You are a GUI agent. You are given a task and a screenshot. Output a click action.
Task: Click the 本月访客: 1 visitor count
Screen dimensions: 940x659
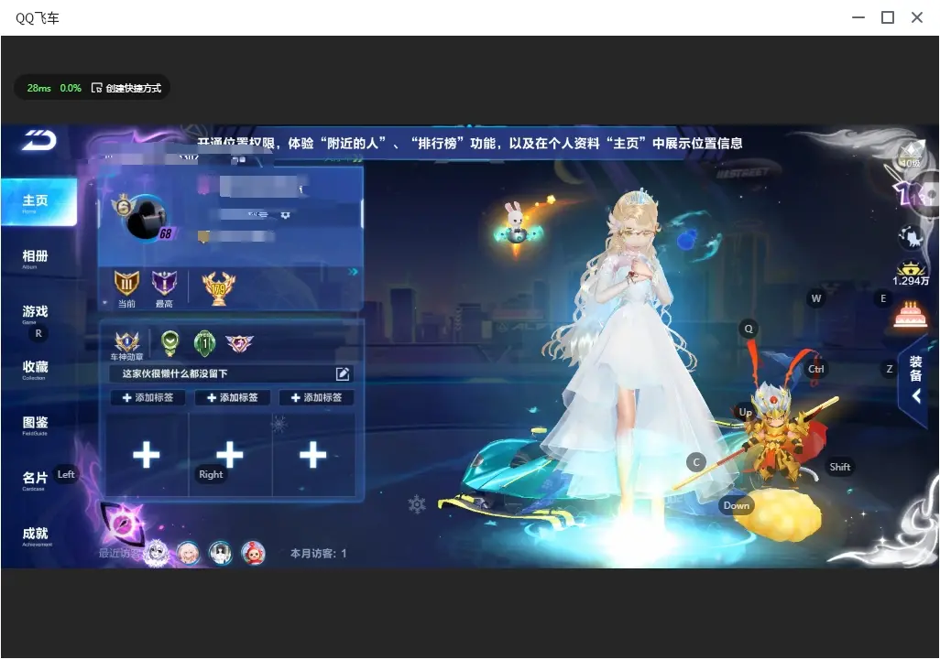coord(318,554)
